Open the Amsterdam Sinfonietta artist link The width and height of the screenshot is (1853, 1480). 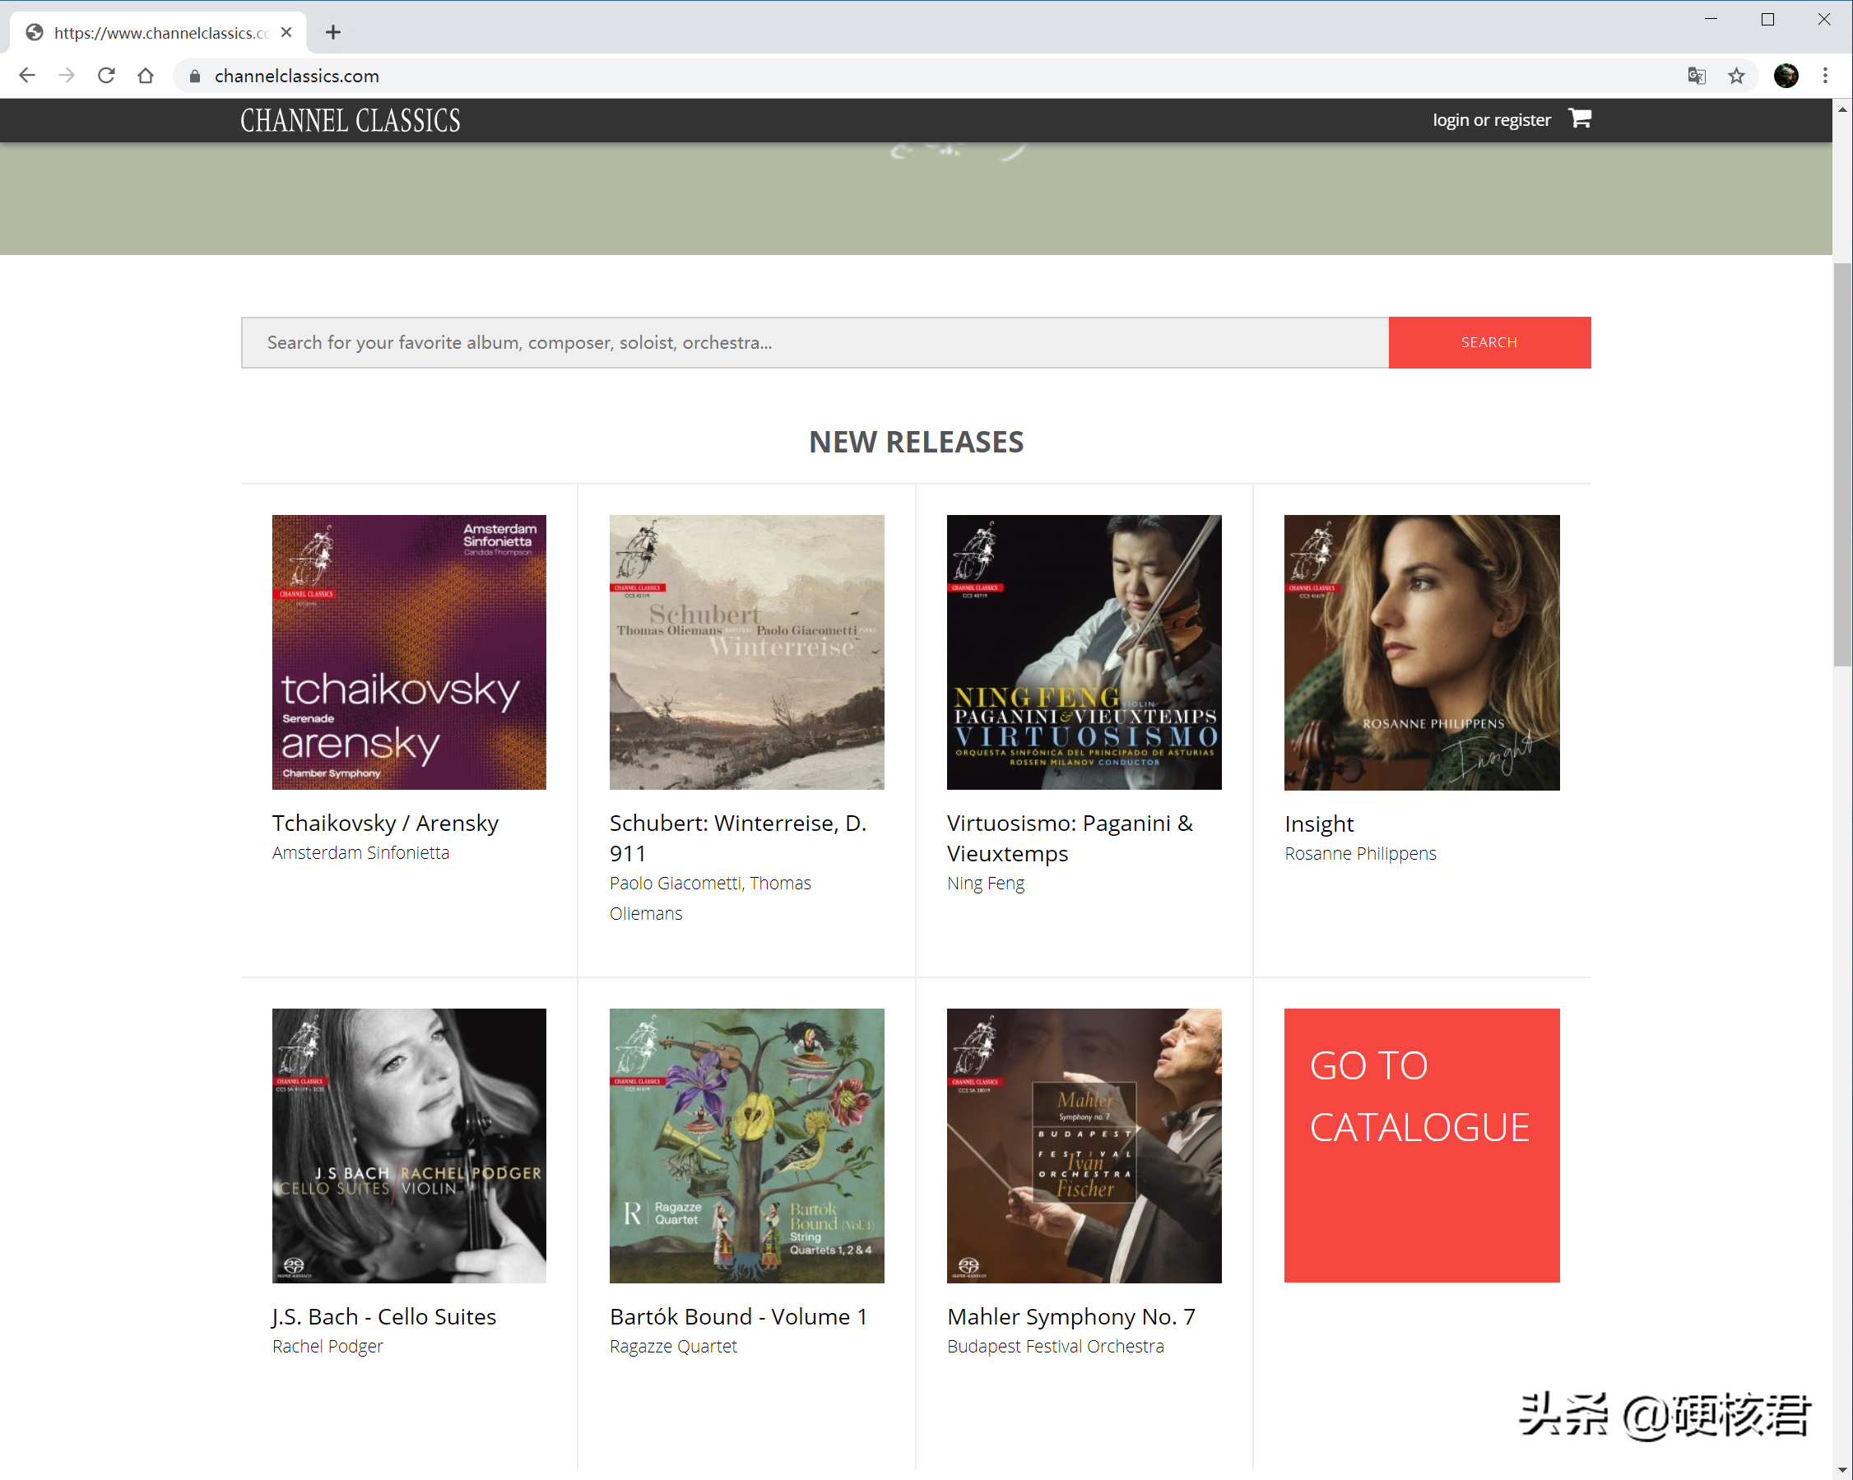point(361,852)
